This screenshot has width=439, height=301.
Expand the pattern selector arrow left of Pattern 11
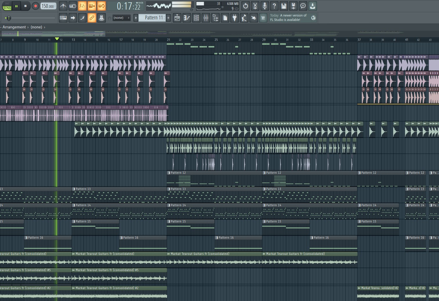tap(136, 18)
